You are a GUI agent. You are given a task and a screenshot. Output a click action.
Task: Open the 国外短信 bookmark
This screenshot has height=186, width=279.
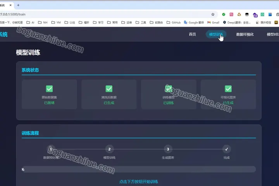point(263,22)
